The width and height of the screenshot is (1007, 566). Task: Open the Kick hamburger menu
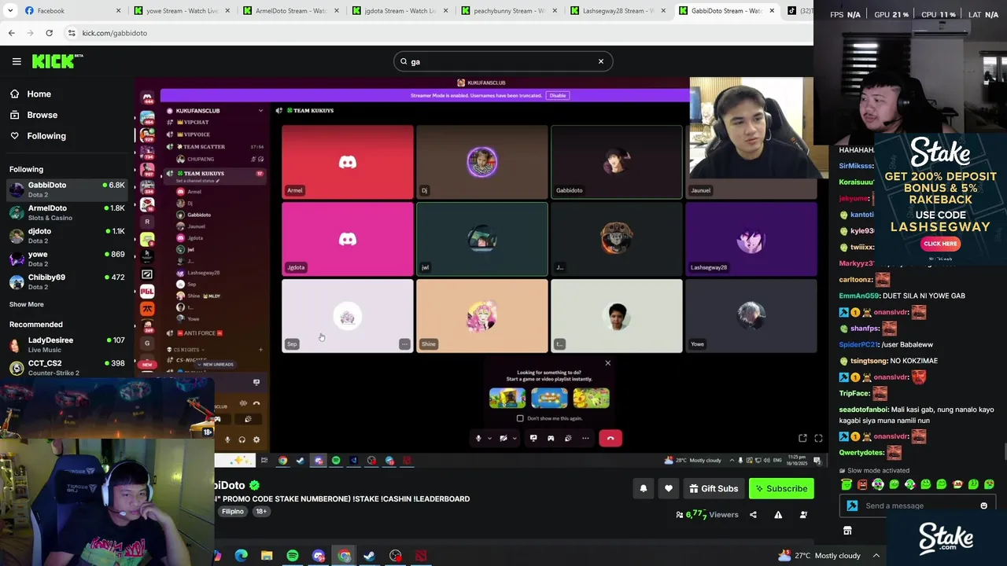coord(17,61)
